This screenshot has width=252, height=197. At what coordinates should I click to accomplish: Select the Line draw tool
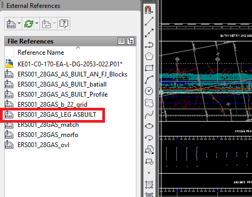tap(149, 21)
